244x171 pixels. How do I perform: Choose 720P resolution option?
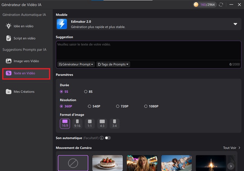click(117, 106)
